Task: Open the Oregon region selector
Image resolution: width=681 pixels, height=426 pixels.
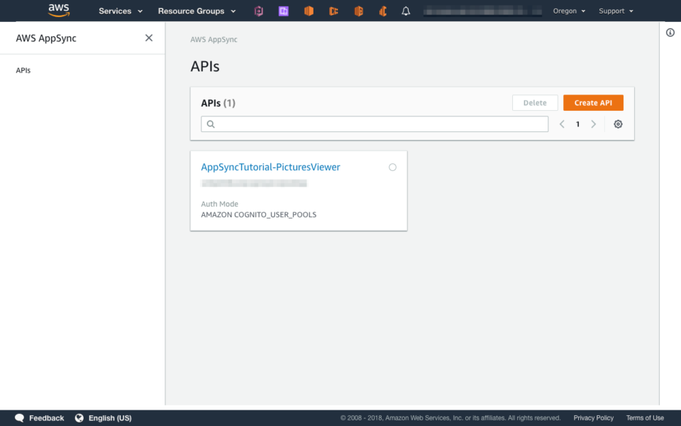Action: [569, 11]
